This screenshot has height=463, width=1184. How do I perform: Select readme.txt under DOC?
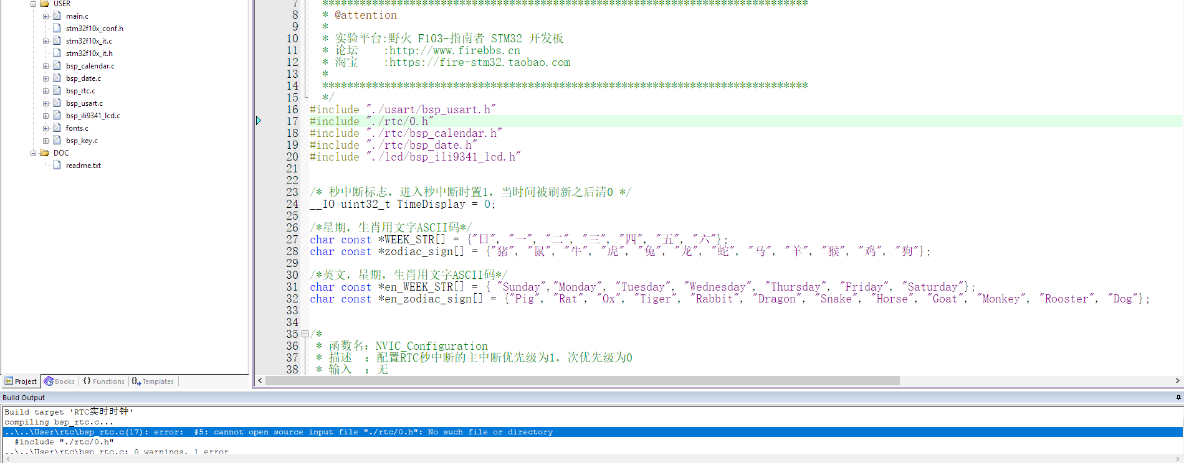[84, 166]
